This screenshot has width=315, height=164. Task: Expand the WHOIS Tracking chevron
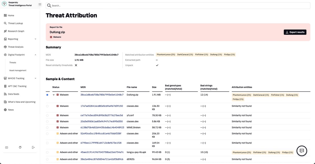[x=35, y=78]
